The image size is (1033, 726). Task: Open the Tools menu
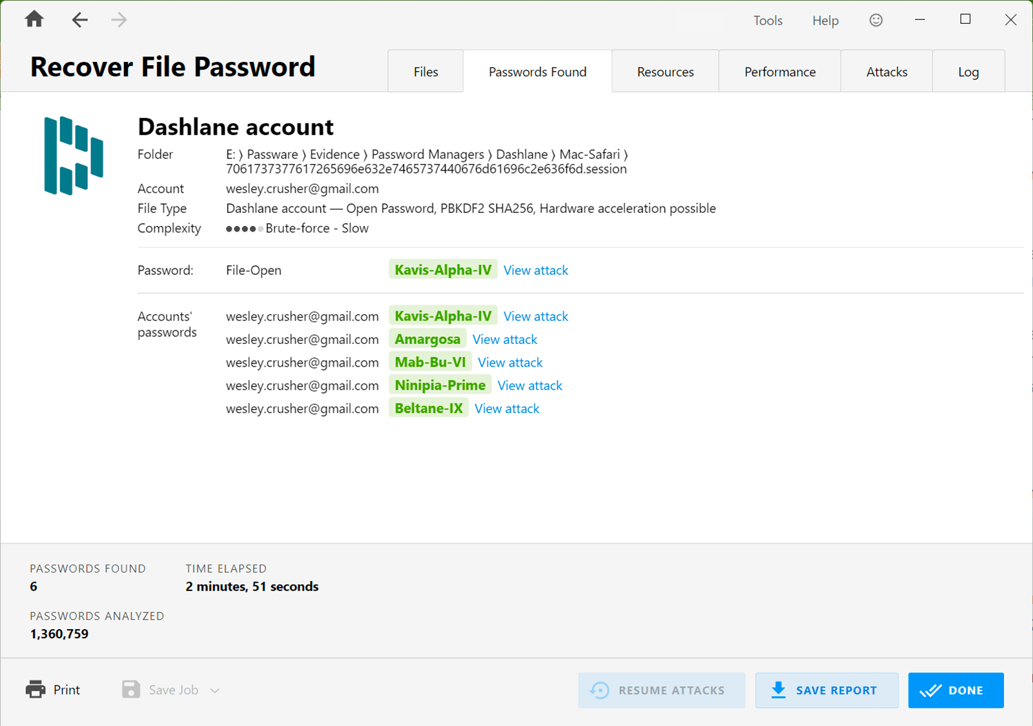click(x=767, y=20)
